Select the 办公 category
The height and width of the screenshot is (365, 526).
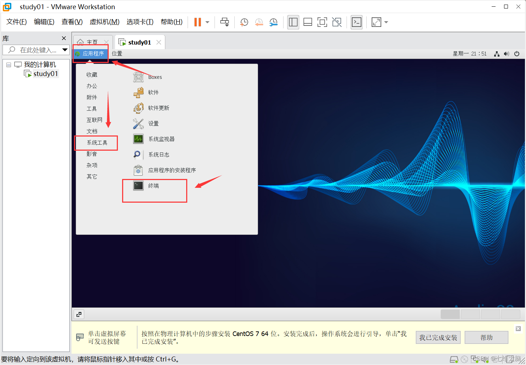[x=92, y=86]
